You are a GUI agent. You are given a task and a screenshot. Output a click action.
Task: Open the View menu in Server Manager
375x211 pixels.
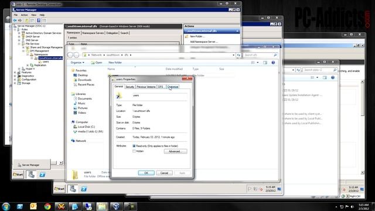pyautogui.click(x=34, y=15)
